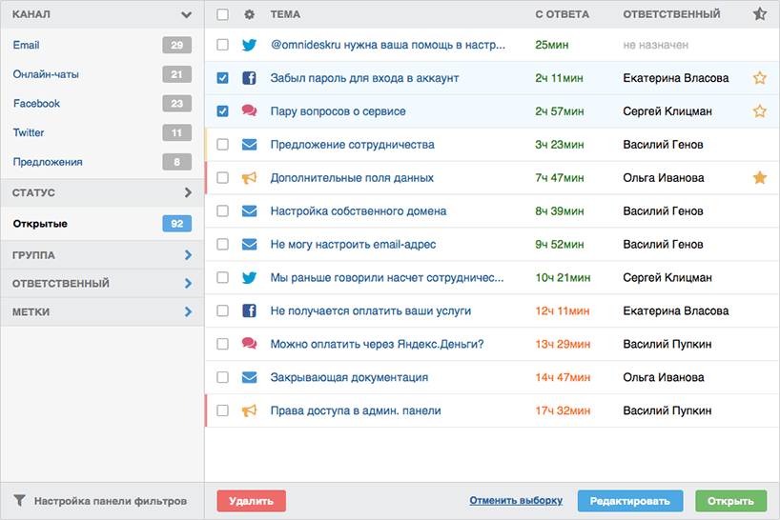Collapse the КАНАЛ filter section
Image resolution: width=780 pixels, height=520 pixels.
coord(186,14)
